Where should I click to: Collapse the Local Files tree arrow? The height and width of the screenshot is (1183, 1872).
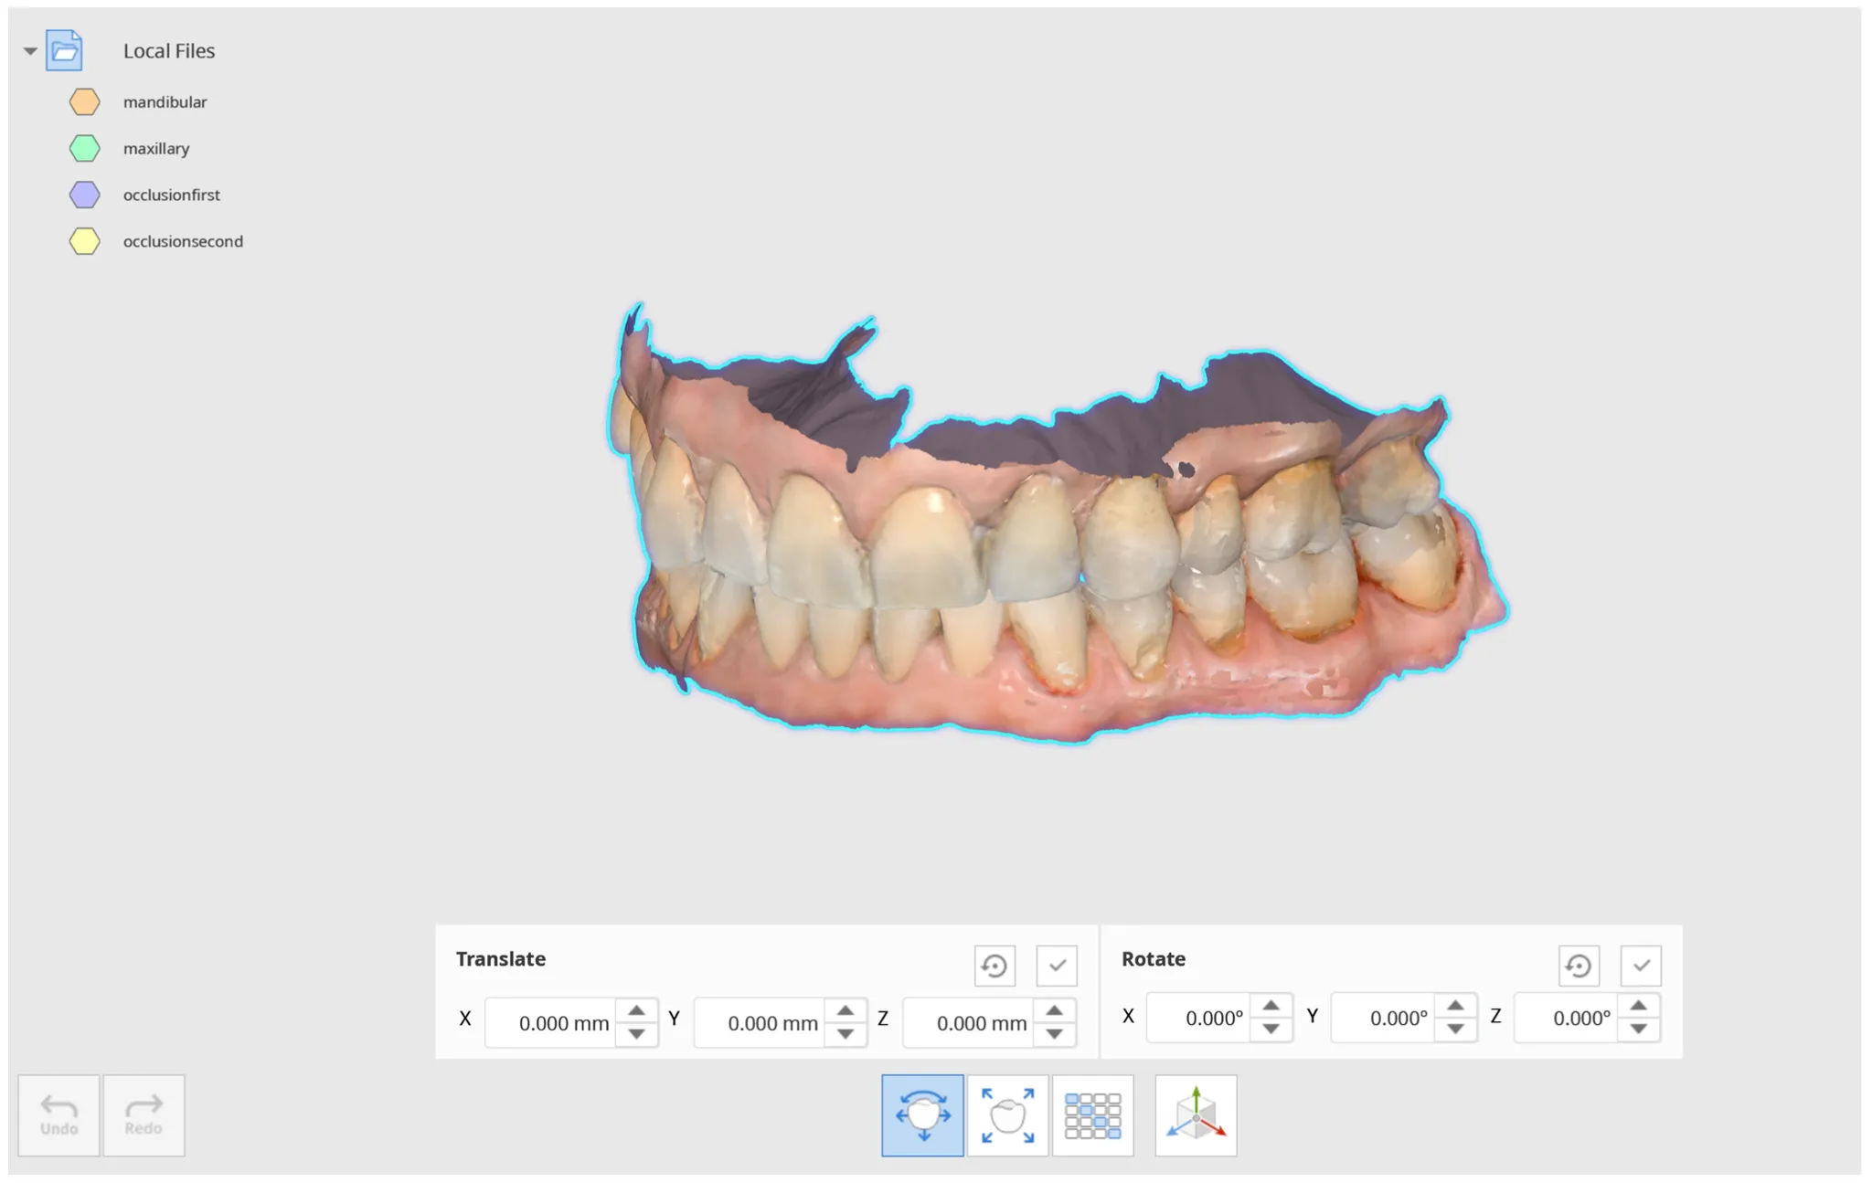point(30,51)
